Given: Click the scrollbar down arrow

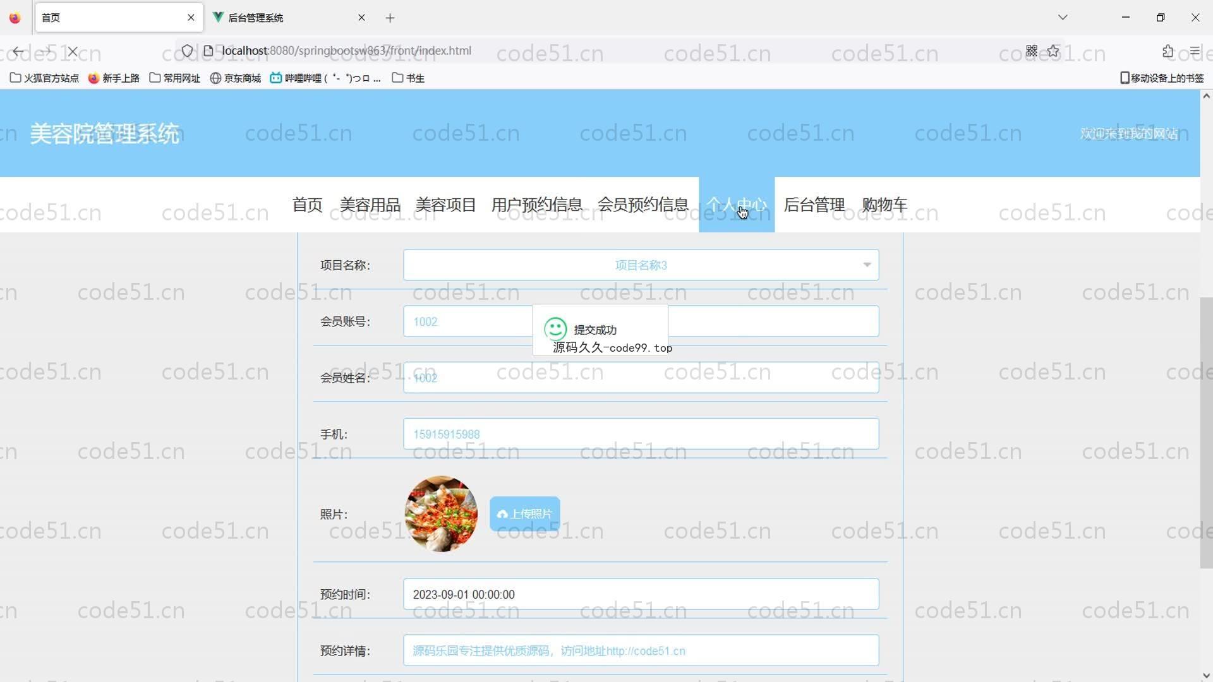Looking at the screenshot, I should (x=1206, y=676).
